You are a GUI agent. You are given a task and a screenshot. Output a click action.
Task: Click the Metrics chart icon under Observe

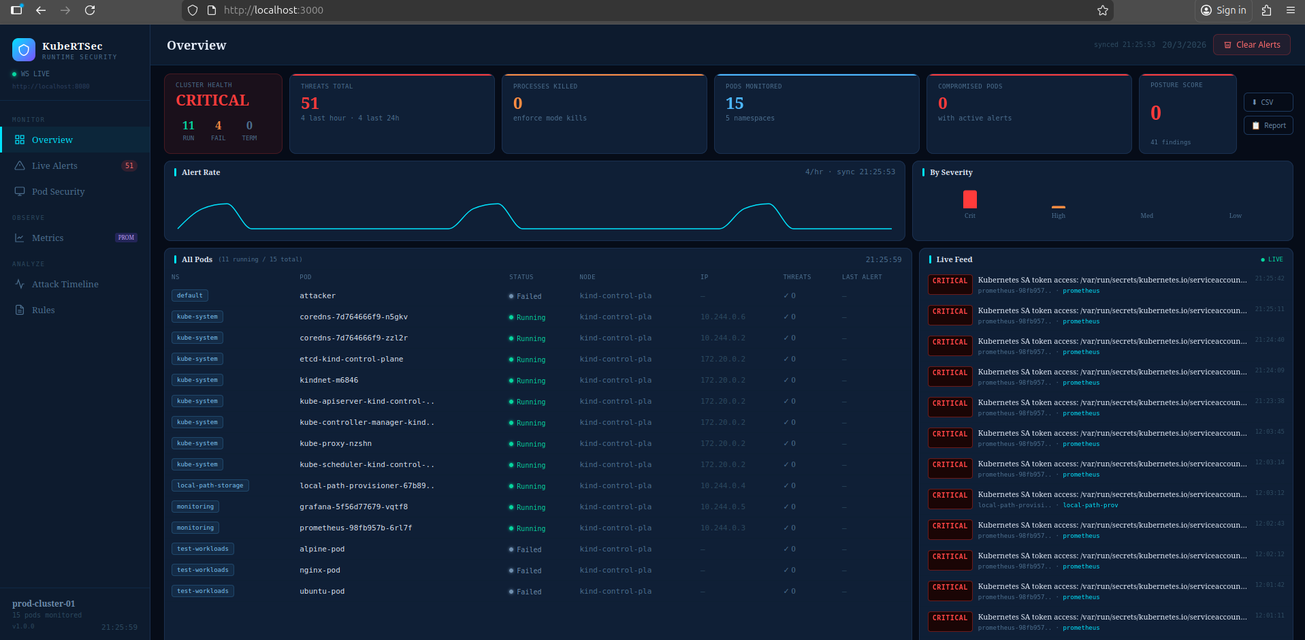click(20, 238)
